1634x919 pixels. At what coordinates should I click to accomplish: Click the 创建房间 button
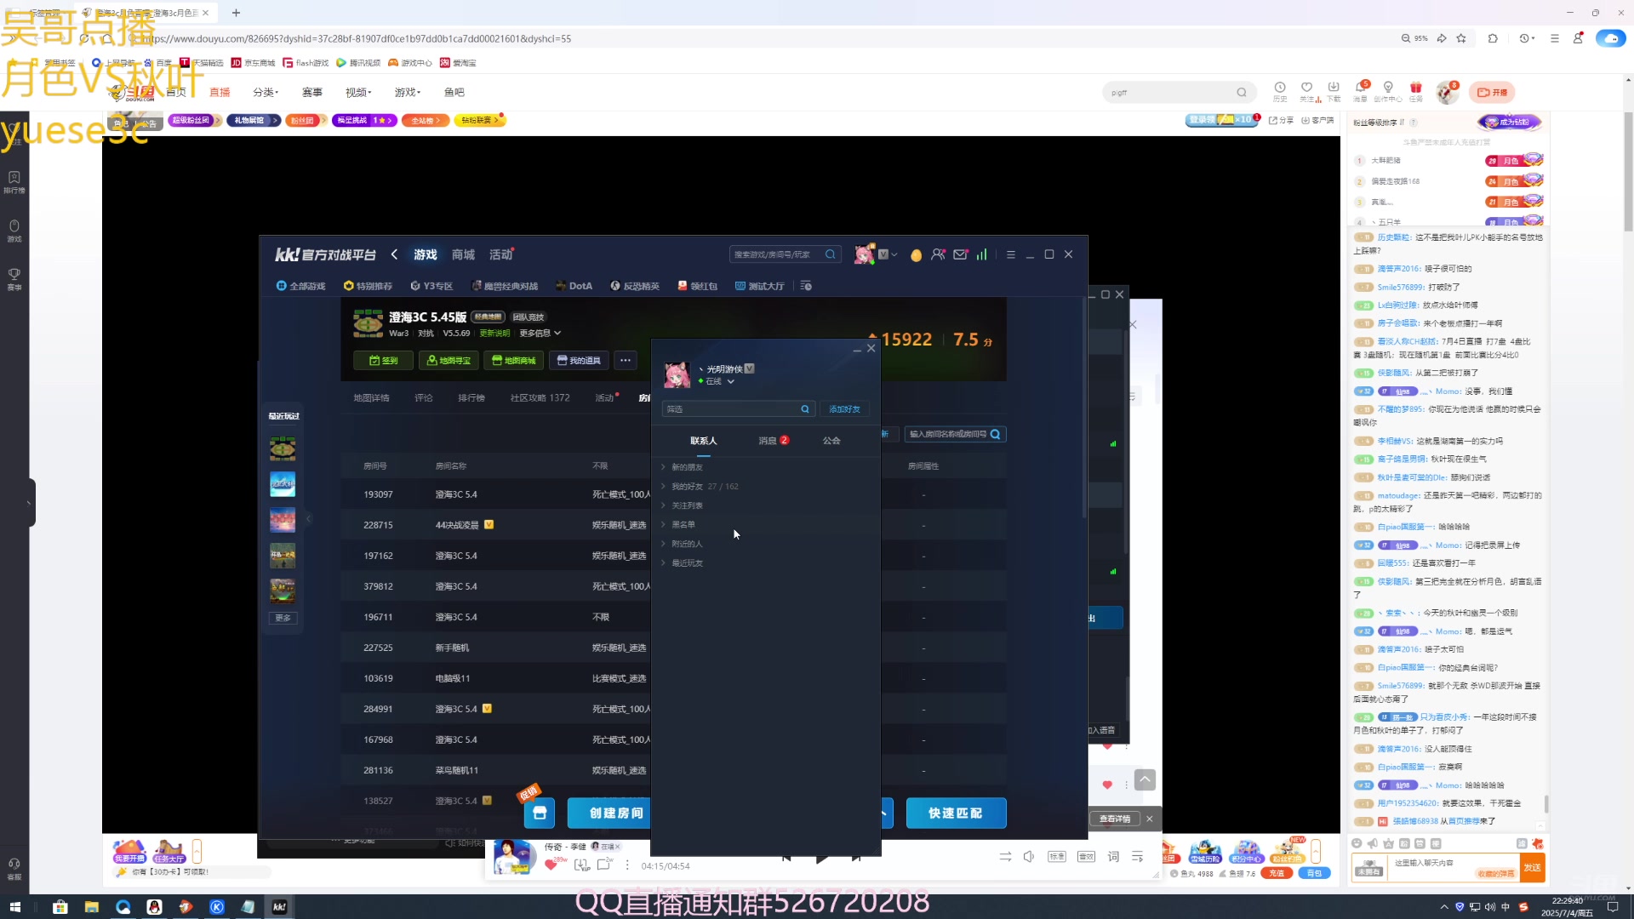click(x=609, y=813)
